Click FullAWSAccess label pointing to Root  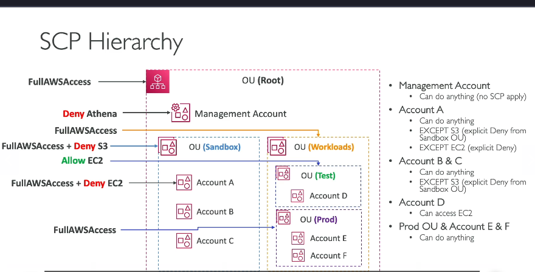(60, 82)
